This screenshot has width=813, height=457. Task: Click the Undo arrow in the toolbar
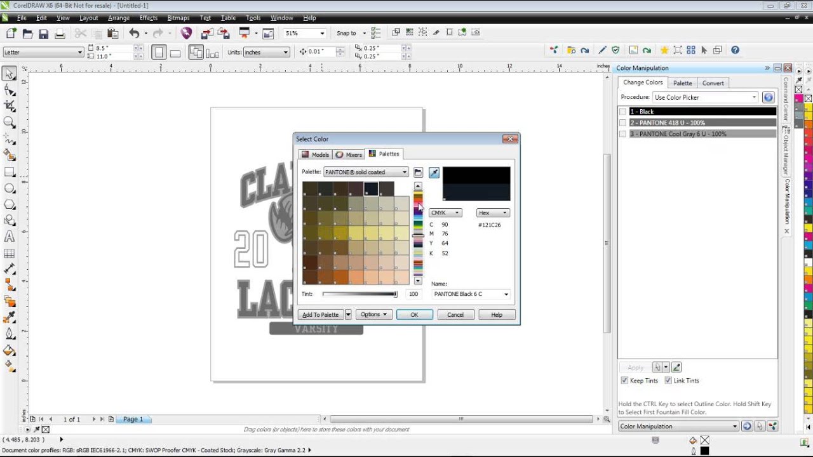pyautogui.click(x=134, y=33)
